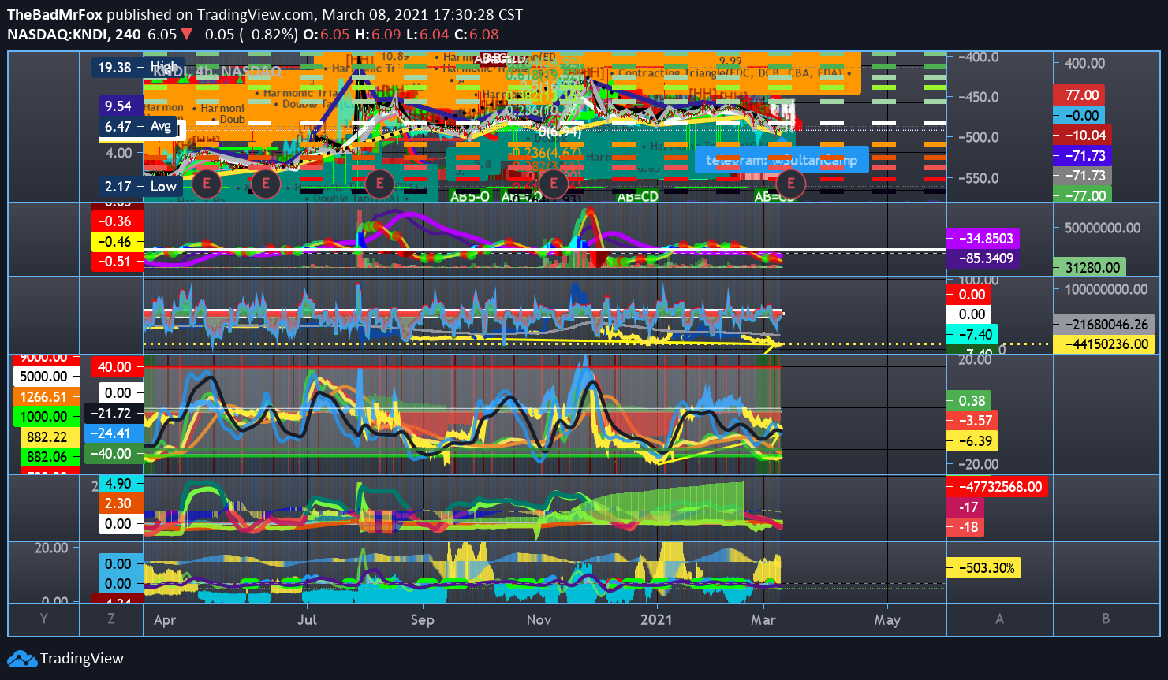Click the Sep date on time axis
The width and height of the screenshot is (1168, 680).
(423, 620)
